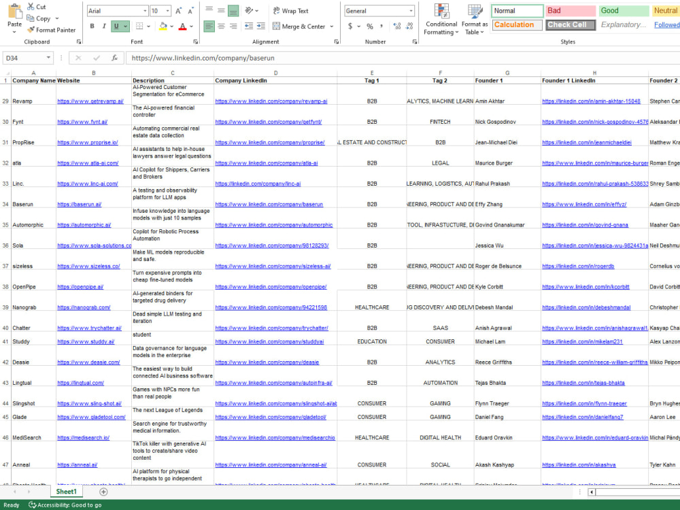680x510 pixels.
Task: Apply Accounting dollar number format
Action: pyautogui.click(x=350, y=27)
